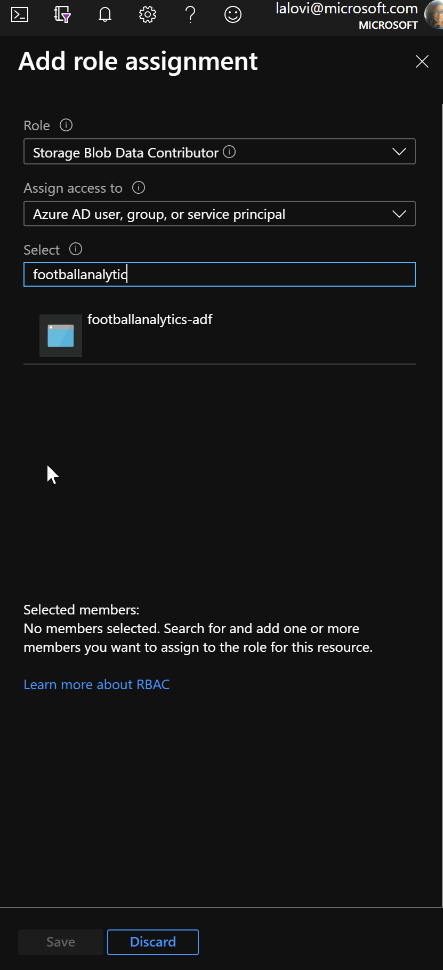Click the info icon next to Select

(x=76, y=249)
